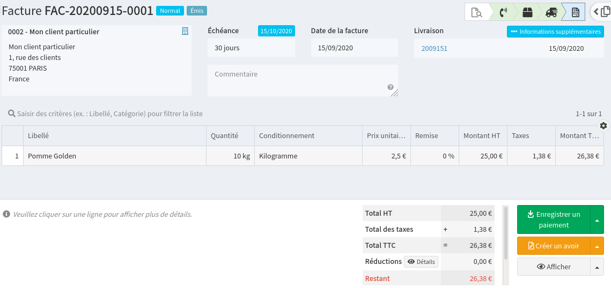Screen dimensions: 611x288
Task: Click the building icon on the client card
Action: (x=185, y=32)
